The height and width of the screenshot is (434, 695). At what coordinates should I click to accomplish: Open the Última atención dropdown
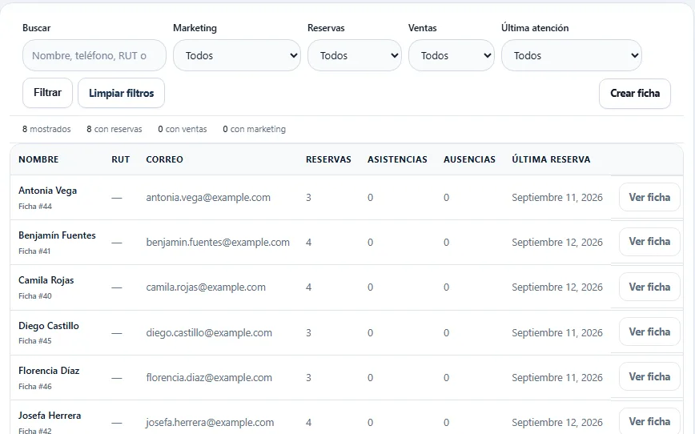point(572,55)
